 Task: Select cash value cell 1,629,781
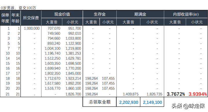pyautogui.click(x=73, y=58)
